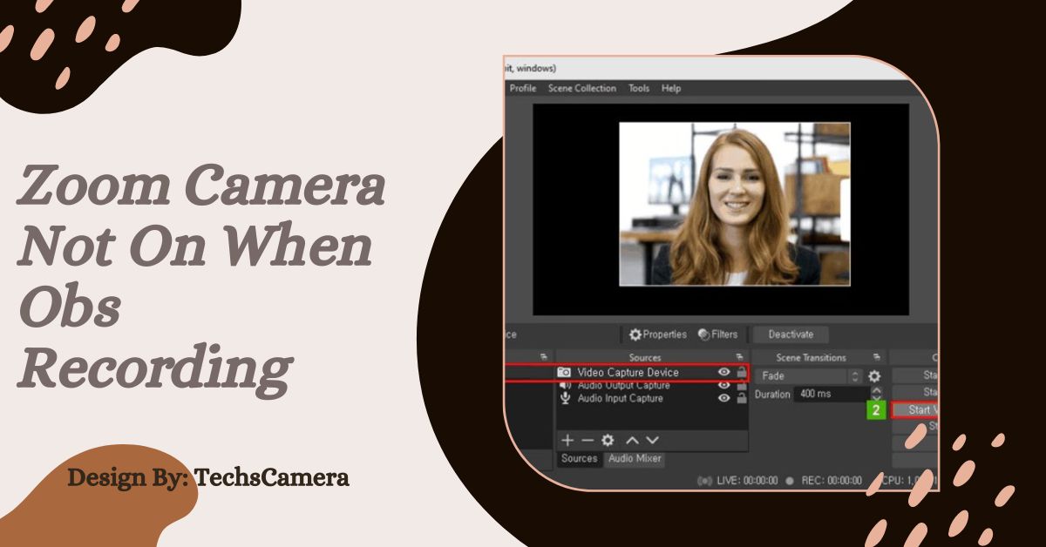
Task: Select the Video Capture Device camera icon
Action: click(x=565, y=372)
